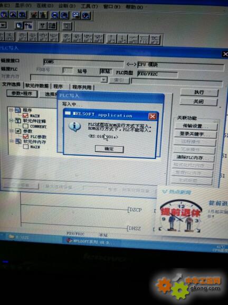This screenshot has height=305, width=228.
Task: Click the device memory icon in tree
Action: (x=18, y=141)
